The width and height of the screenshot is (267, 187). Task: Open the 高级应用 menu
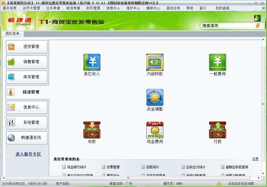pos(173,8)
